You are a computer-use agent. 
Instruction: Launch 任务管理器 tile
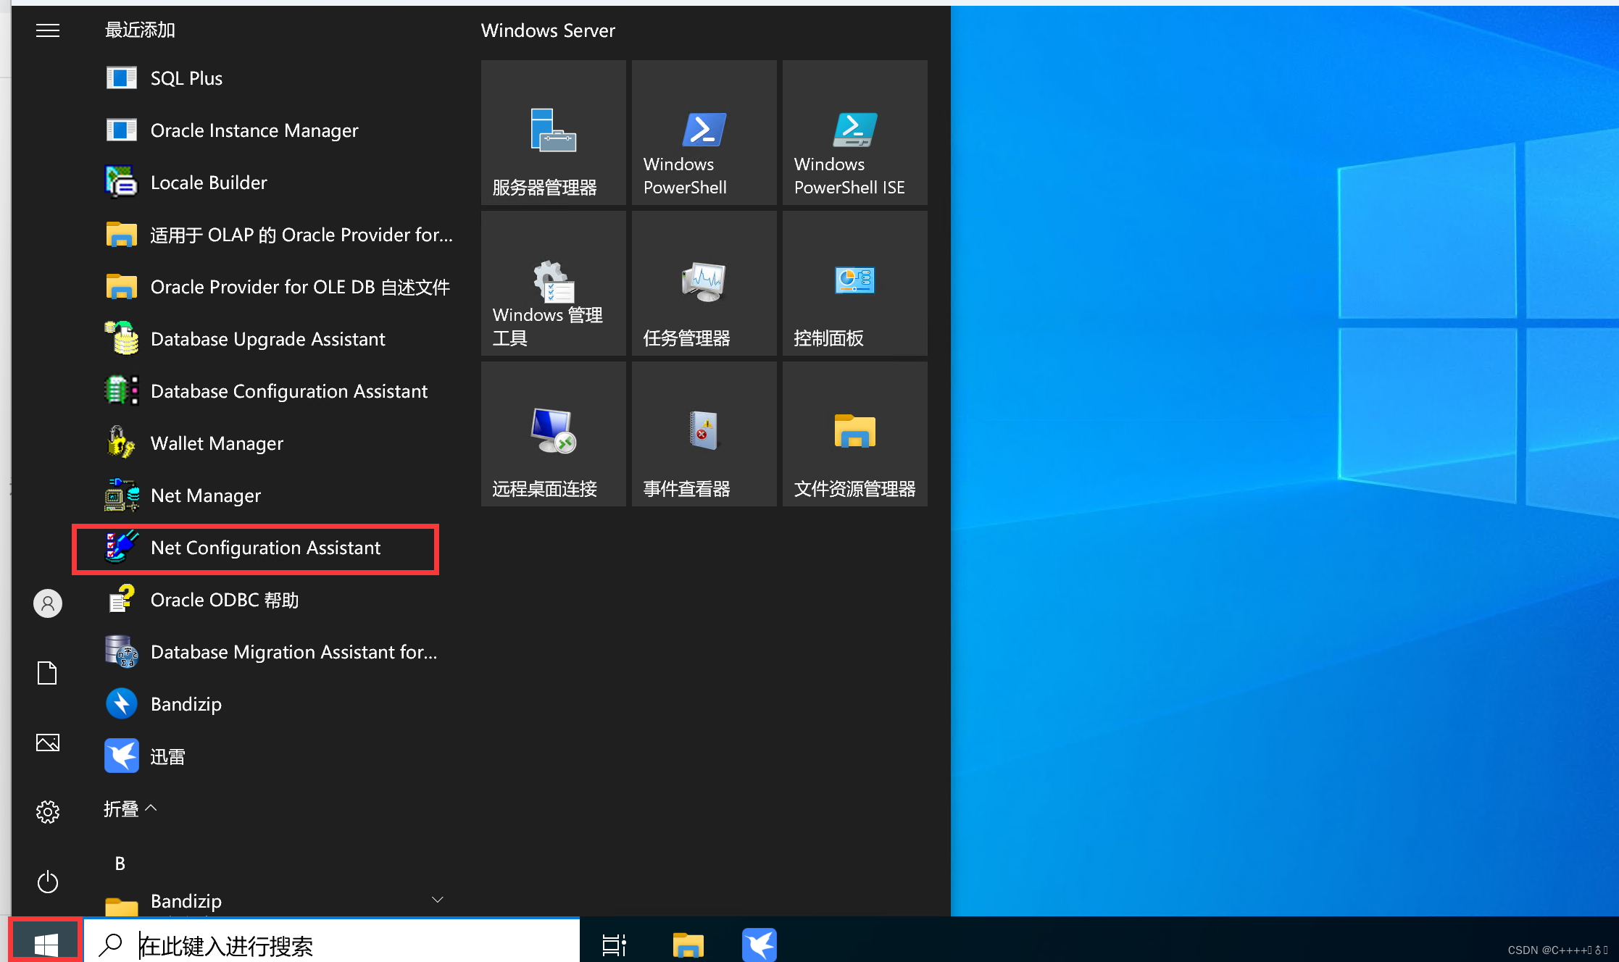pos(704,284)
